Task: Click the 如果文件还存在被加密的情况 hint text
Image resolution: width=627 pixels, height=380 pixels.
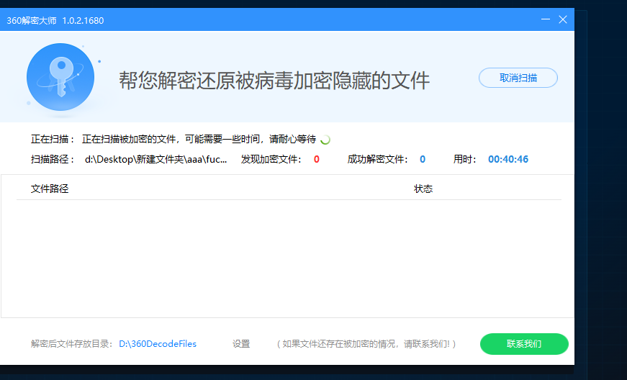Action: click(366, 343)
